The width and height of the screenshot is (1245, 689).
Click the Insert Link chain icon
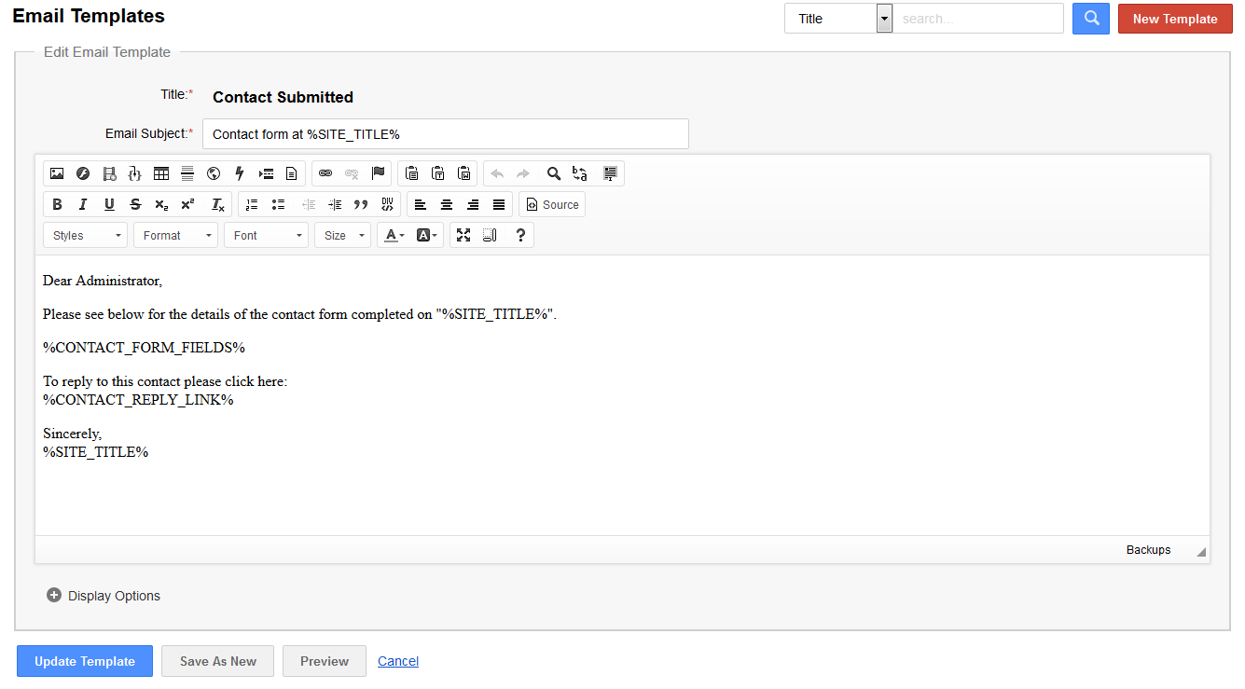325,173
